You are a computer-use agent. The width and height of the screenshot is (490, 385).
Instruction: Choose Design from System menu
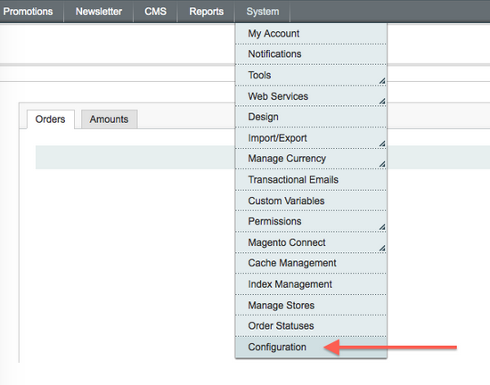[x=311, y=117]
